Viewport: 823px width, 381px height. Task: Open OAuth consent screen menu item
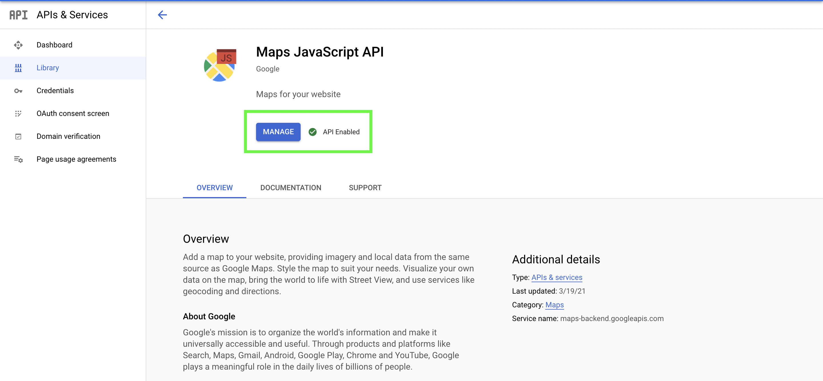click(73, 113)
